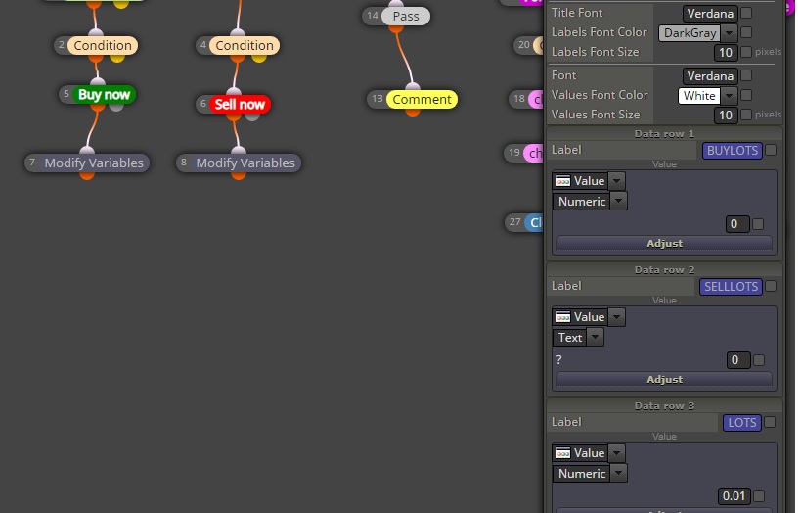Open Data row 1 Numeric type dropdown
The image size is (801, 513).
[619, 202]
